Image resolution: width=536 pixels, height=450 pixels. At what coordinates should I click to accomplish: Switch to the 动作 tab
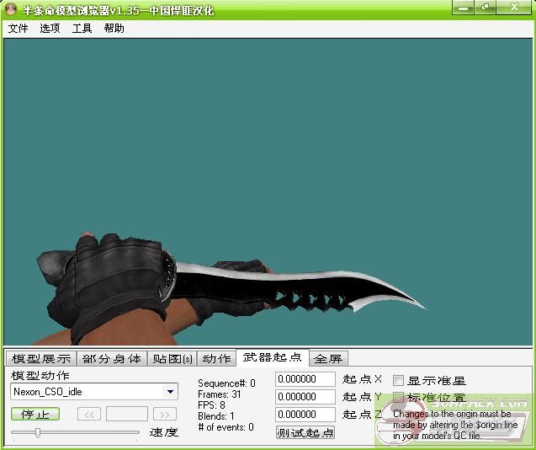point(216,358)
